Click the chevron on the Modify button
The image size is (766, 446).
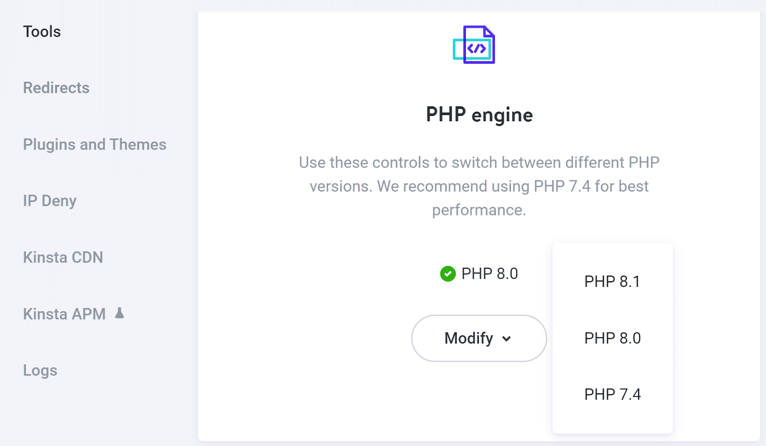click(x=507, y=338)
